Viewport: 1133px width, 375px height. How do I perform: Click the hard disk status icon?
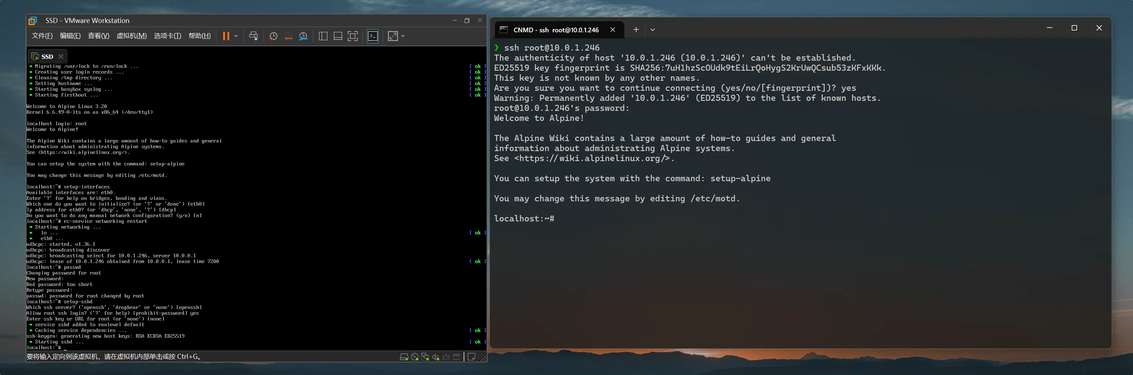click(404, 357)
